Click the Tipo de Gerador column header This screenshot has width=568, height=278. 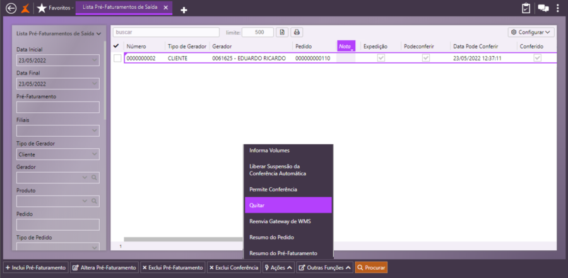tap(187, 47)
